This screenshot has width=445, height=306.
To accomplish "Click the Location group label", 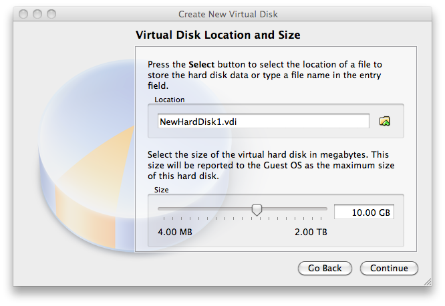I will point(170,100).
